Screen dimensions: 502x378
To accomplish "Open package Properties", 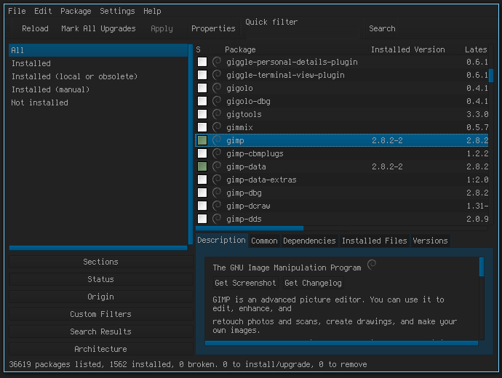I will [213, 28].
